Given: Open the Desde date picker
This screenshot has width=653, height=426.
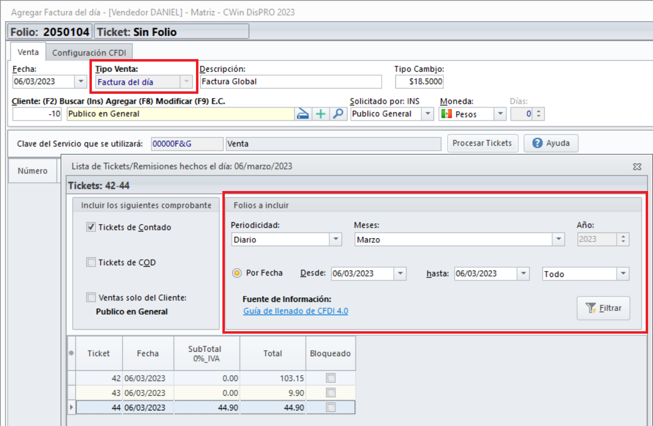Looking at the screenshot, I should pos(400,274).
